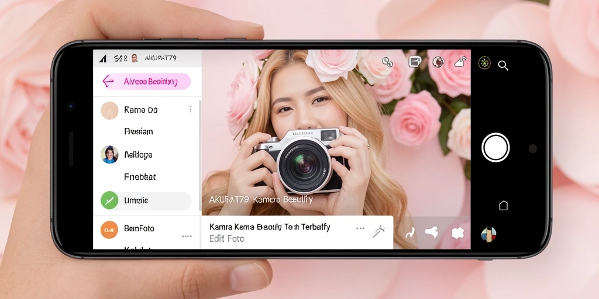Viewport: 599px width, 299px height.
Task: Toggle the yellow sparkle flash icon
Action: point(484,63)
